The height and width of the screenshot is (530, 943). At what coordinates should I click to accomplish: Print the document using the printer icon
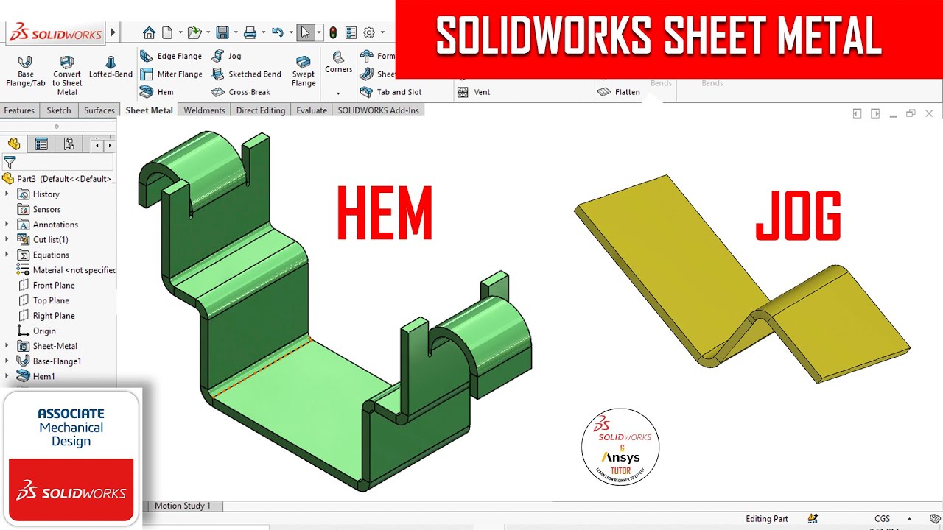(x=250, y=32)
